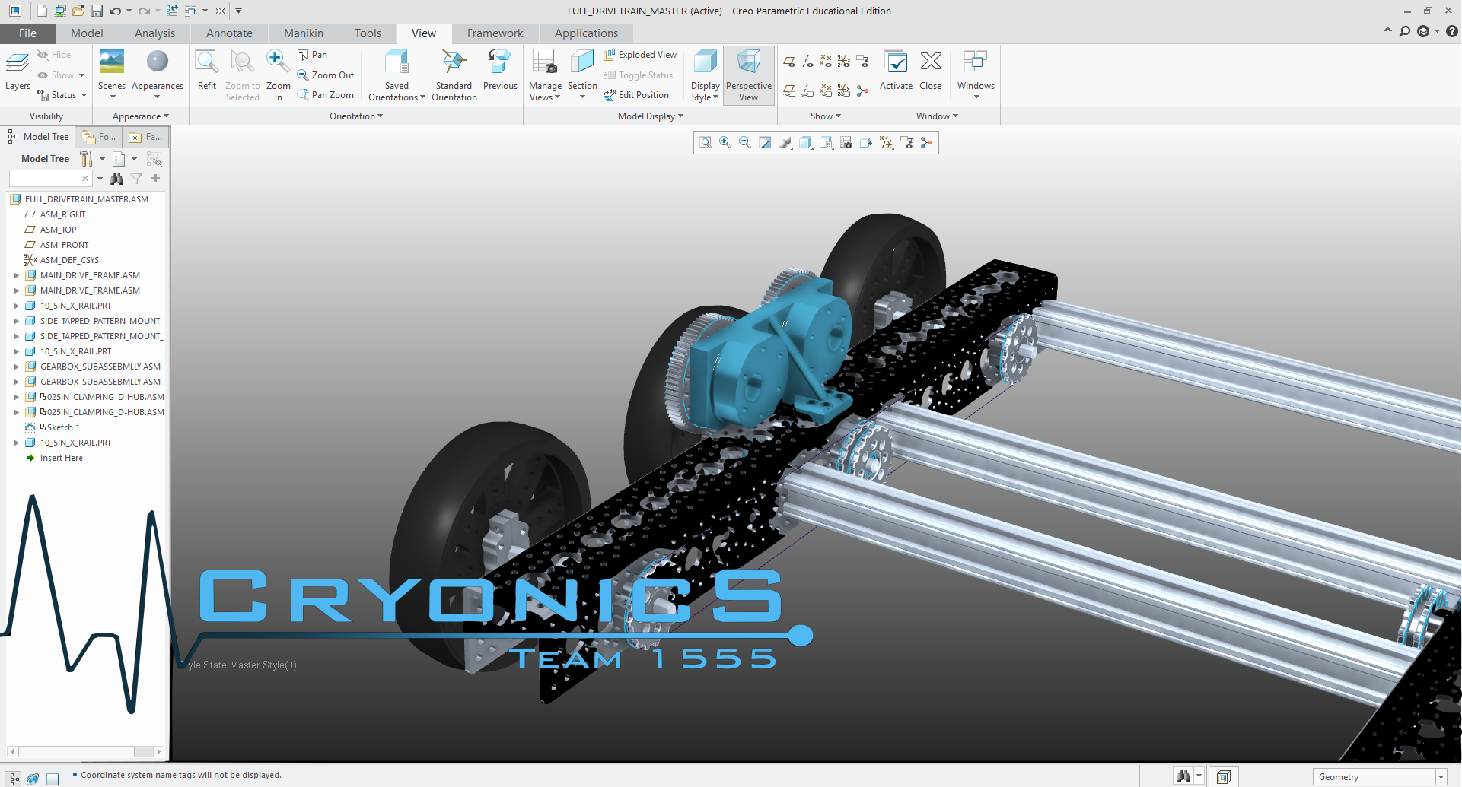The width and height of the screenshot is (1462, 787).
Task: Open the Section tool
Action: 582,75
